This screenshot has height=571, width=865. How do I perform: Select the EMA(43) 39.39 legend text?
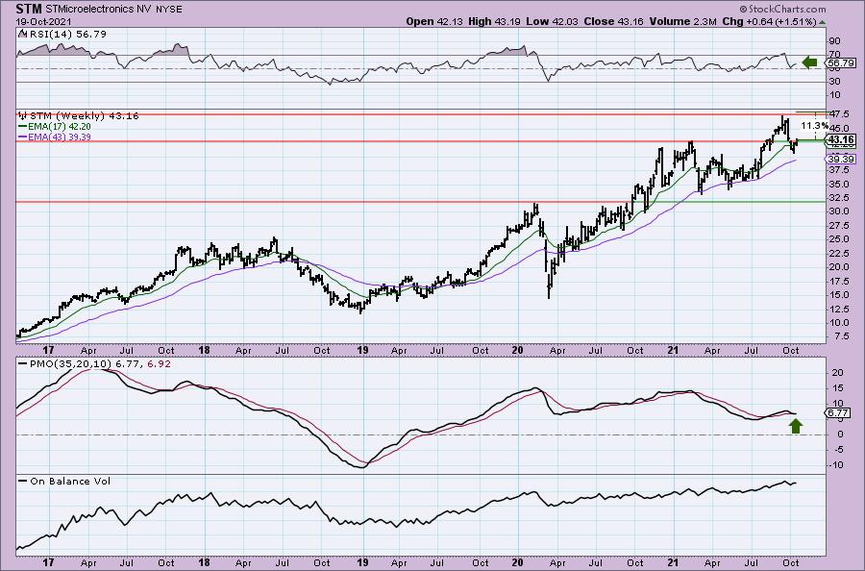click(x=60, y=137)
